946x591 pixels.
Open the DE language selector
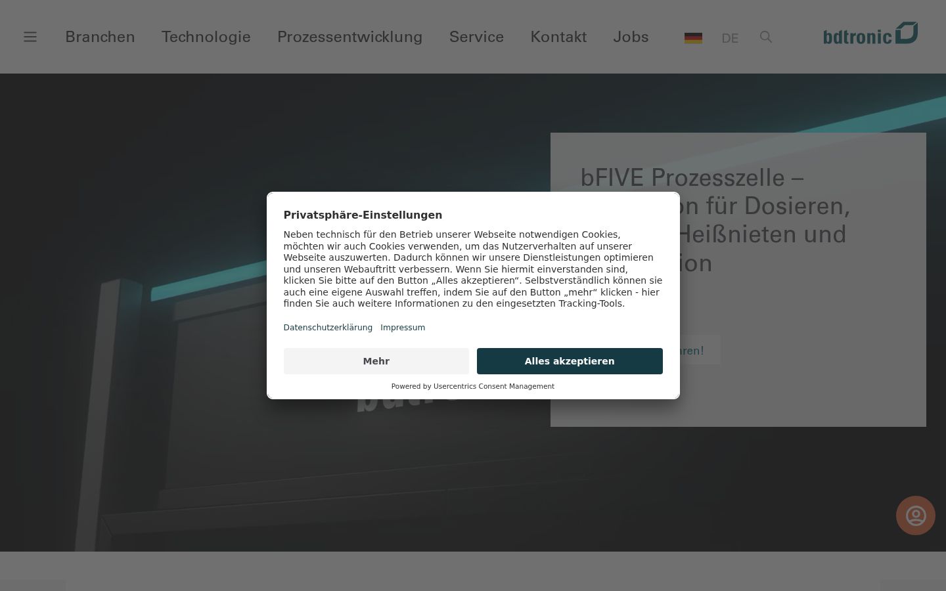[x=730, y=38]
